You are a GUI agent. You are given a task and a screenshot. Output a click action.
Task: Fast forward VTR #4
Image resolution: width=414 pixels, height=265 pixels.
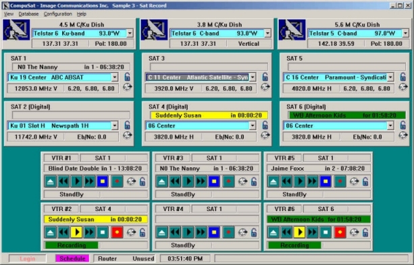(201, 233)
